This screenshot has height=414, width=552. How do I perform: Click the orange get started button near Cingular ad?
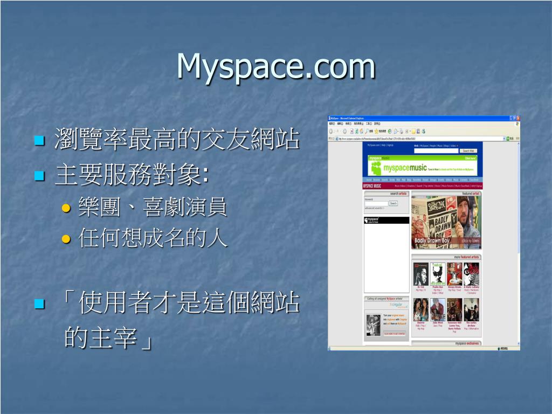click(395, 333)
